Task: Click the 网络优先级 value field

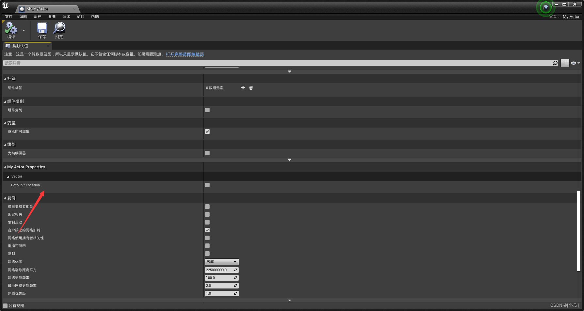Action: coord(222,293)
